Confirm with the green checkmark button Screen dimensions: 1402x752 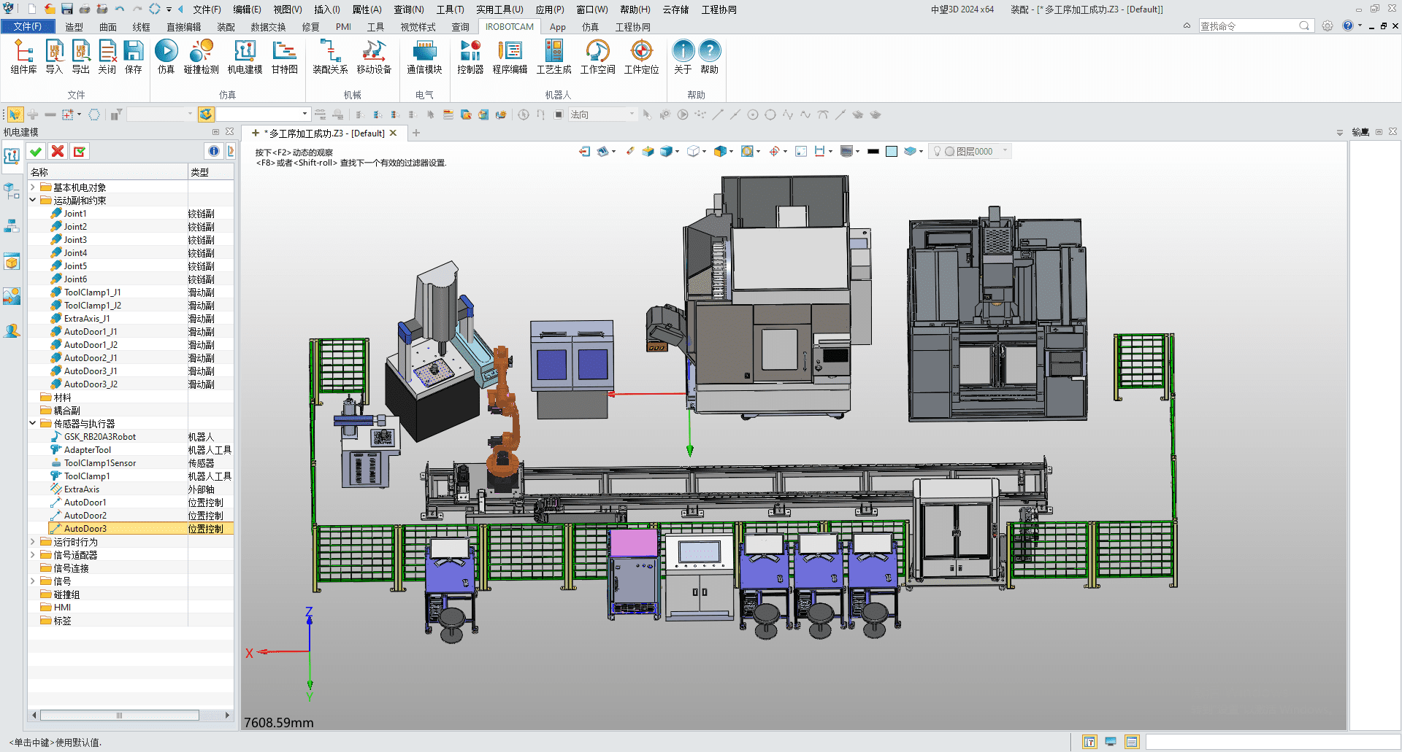[x=36, y=151]
